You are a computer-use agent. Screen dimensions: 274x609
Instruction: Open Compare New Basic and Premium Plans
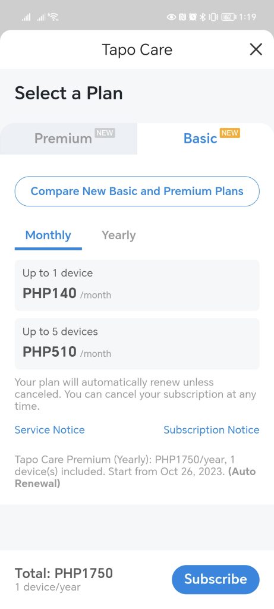pyautogui.click(x=137, y=191)
